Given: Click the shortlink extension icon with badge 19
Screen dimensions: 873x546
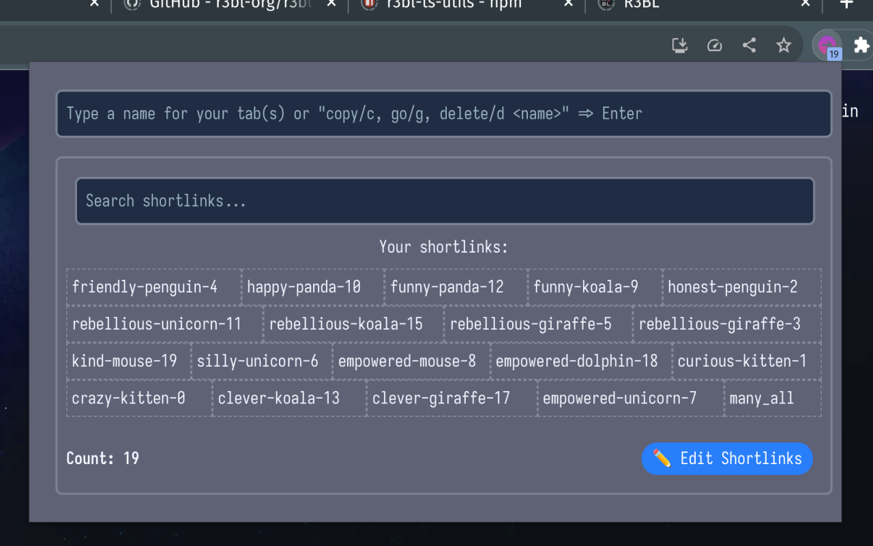Looking at the screenshot, I should [x=827, y=46].
